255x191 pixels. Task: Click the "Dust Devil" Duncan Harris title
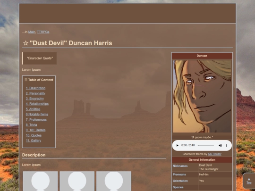pos(71,43)
